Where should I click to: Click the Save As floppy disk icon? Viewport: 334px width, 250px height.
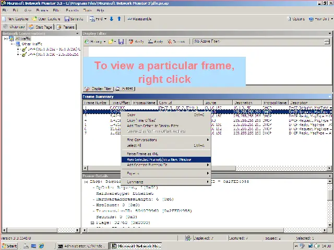click(67, 19)
